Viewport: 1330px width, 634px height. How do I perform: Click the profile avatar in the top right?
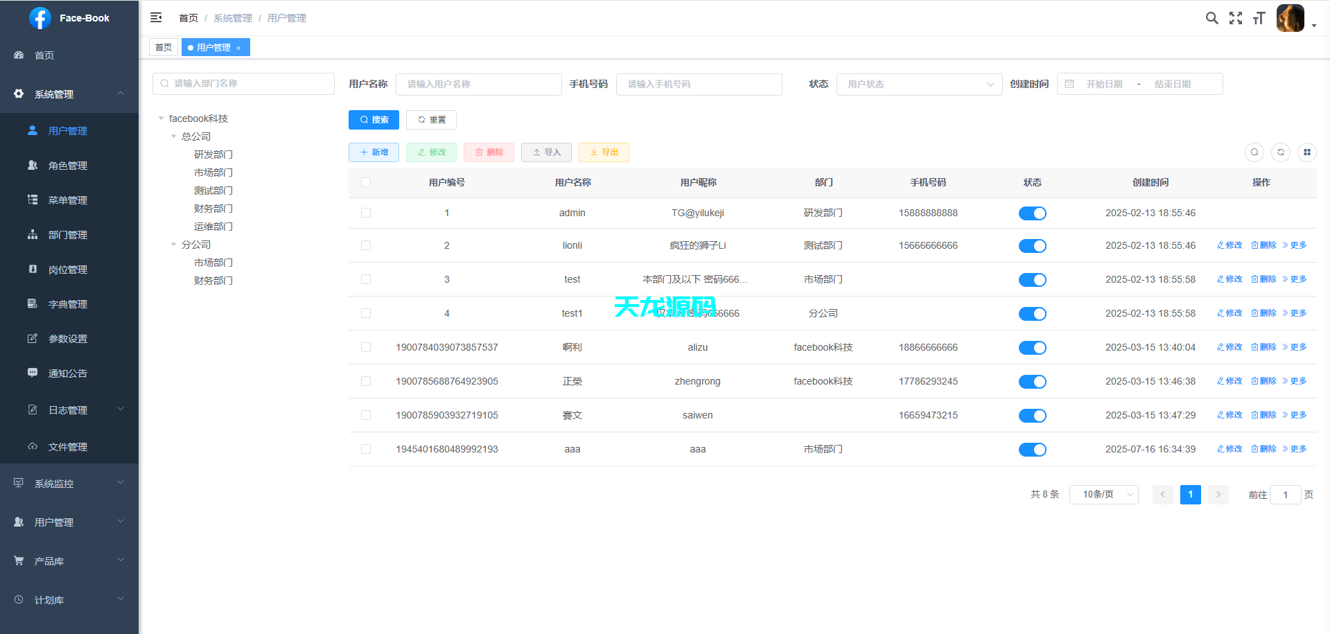click(x=1290, y=18)
